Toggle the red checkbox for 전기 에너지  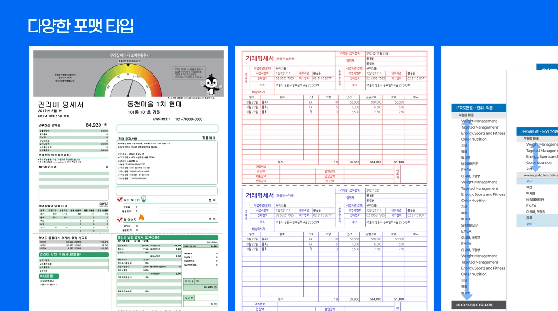click(120, 200)
